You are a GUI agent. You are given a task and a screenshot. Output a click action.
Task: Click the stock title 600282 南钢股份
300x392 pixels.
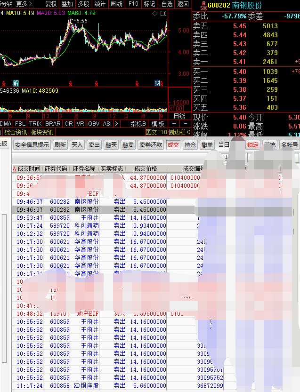235,5
